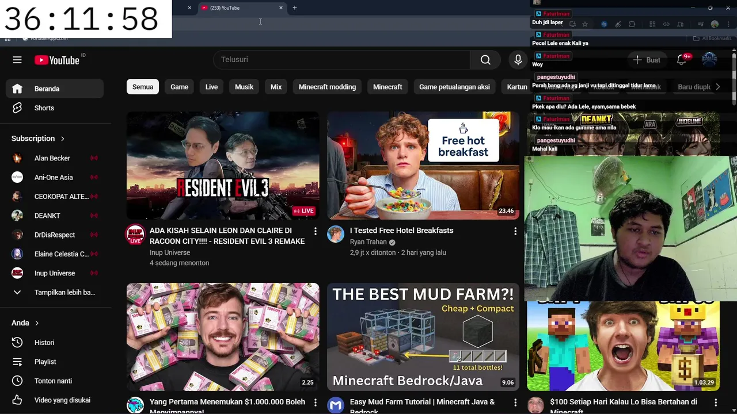Screen dimensions: 737x414
Task: Open the notifications bell
Action: click(x=682, y=60)
